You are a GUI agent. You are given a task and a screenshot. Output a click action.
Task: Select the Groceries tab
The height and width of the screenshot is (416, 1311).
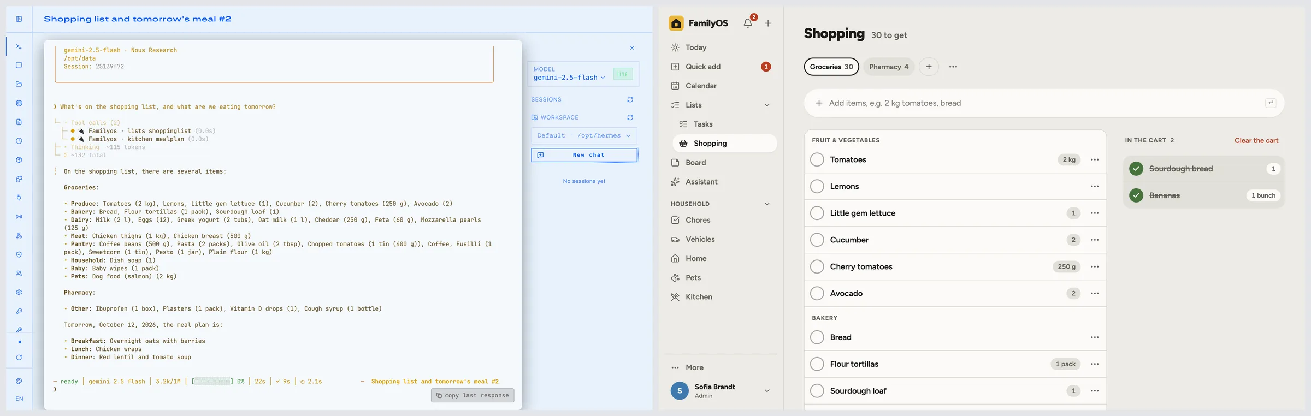click(831, 67)
